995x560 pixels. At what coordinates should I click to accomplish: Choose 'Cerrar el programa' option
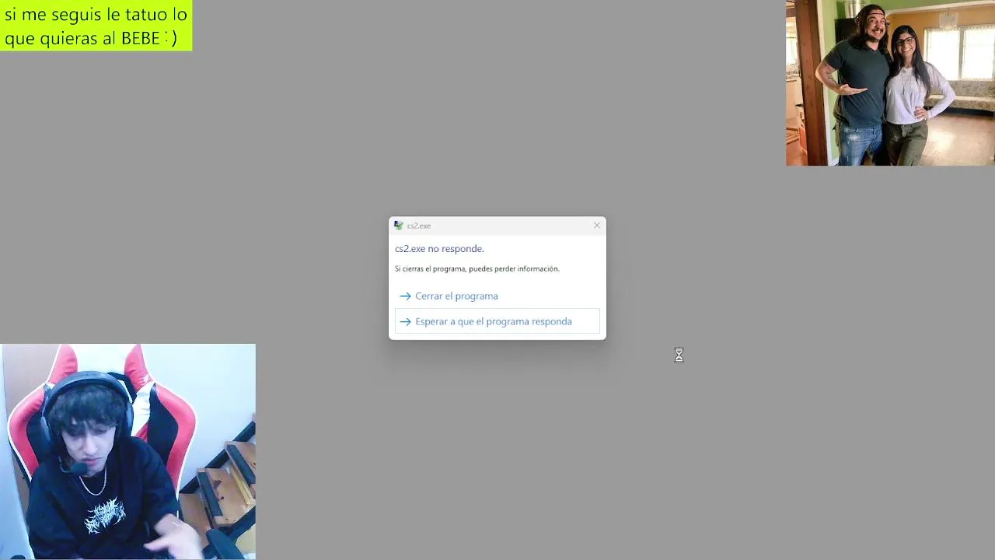[x=497, y=296]
